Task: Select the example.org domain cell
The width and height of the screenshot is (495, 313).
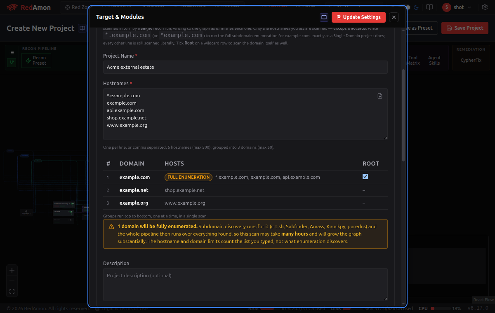Action: click(134, 203)
